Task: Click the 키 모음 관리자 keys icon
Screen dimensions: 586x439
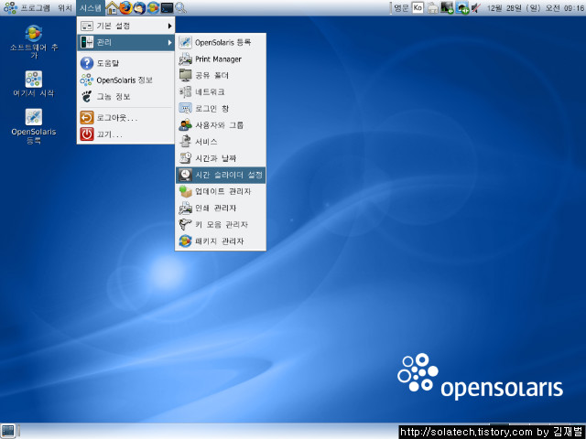Action: (x=185, y=225)
